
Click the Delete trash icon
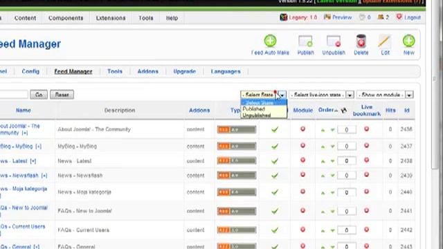[x=361, y=41]
